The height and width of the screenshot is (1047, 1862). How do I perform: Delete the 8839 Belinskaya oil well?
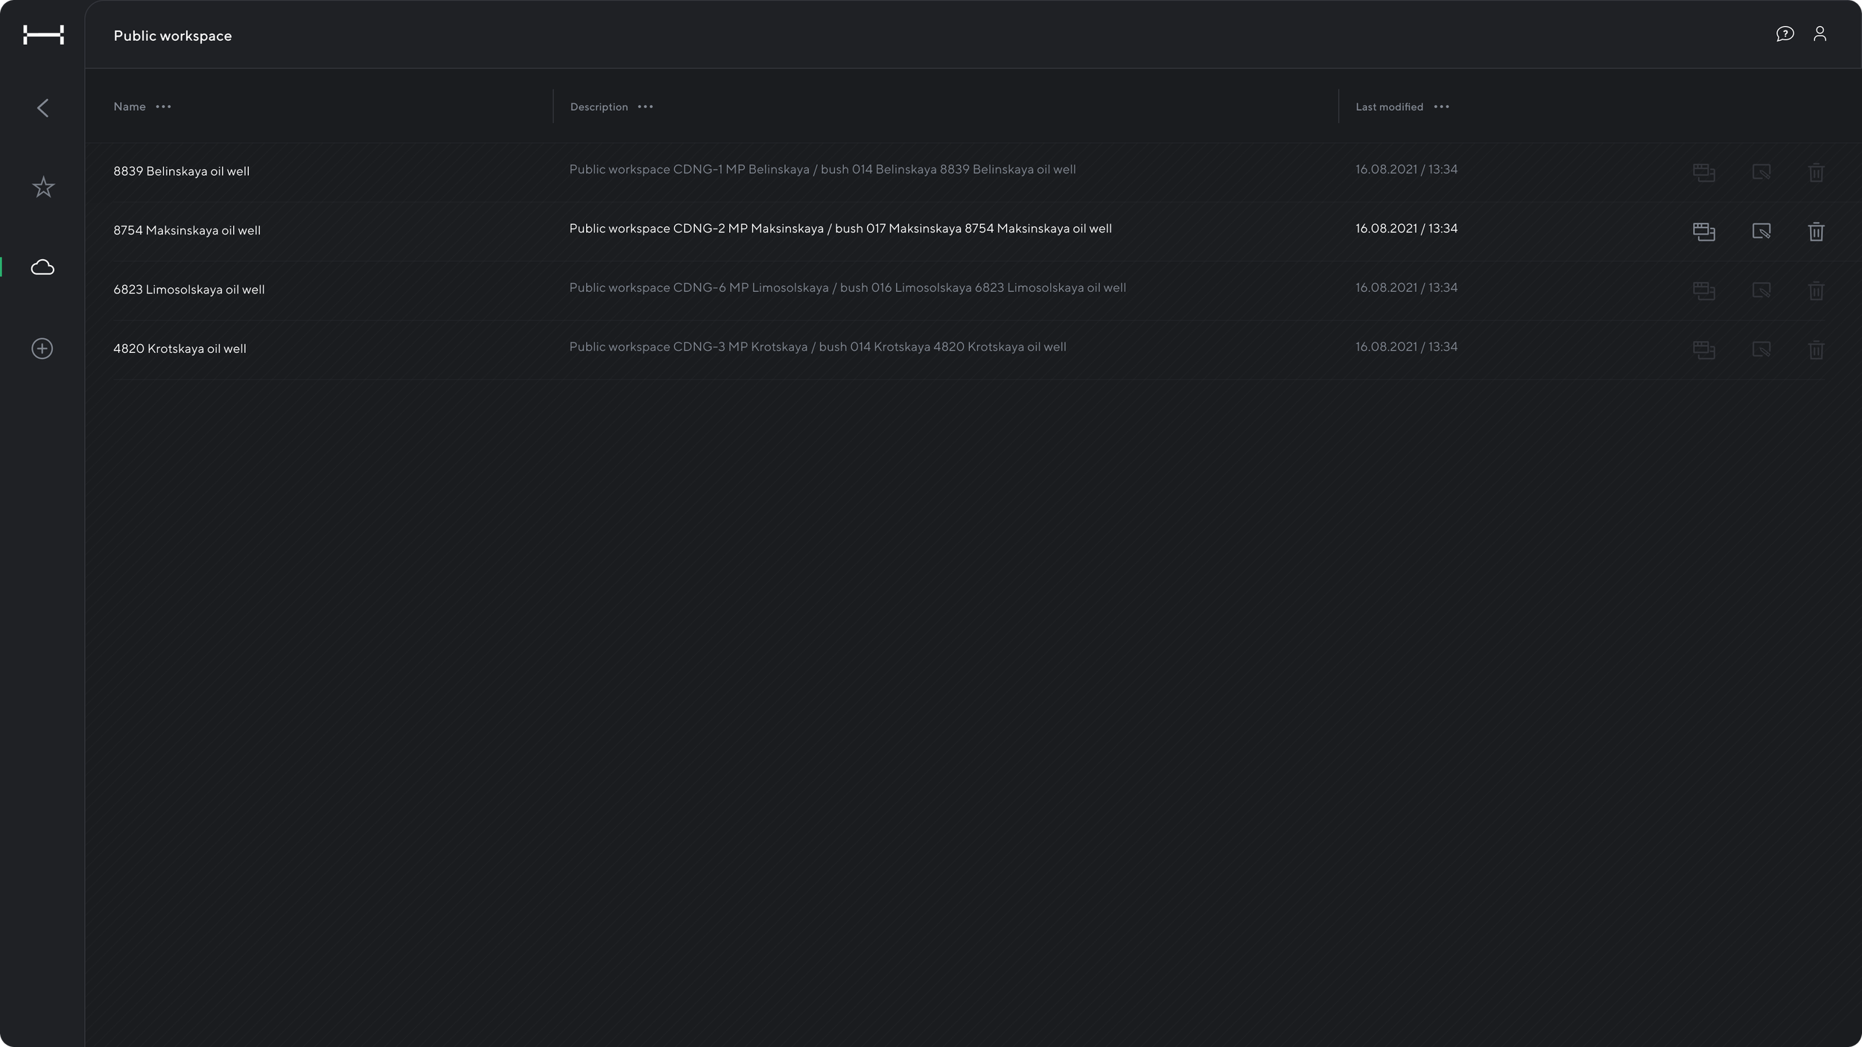(x=1816, y=173)
